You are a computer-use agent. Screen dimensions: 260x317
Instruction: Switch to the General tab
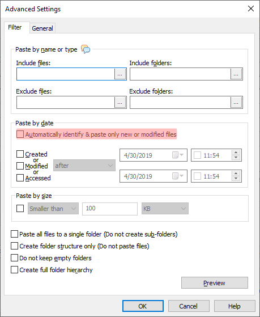click(x=42, y=28)
